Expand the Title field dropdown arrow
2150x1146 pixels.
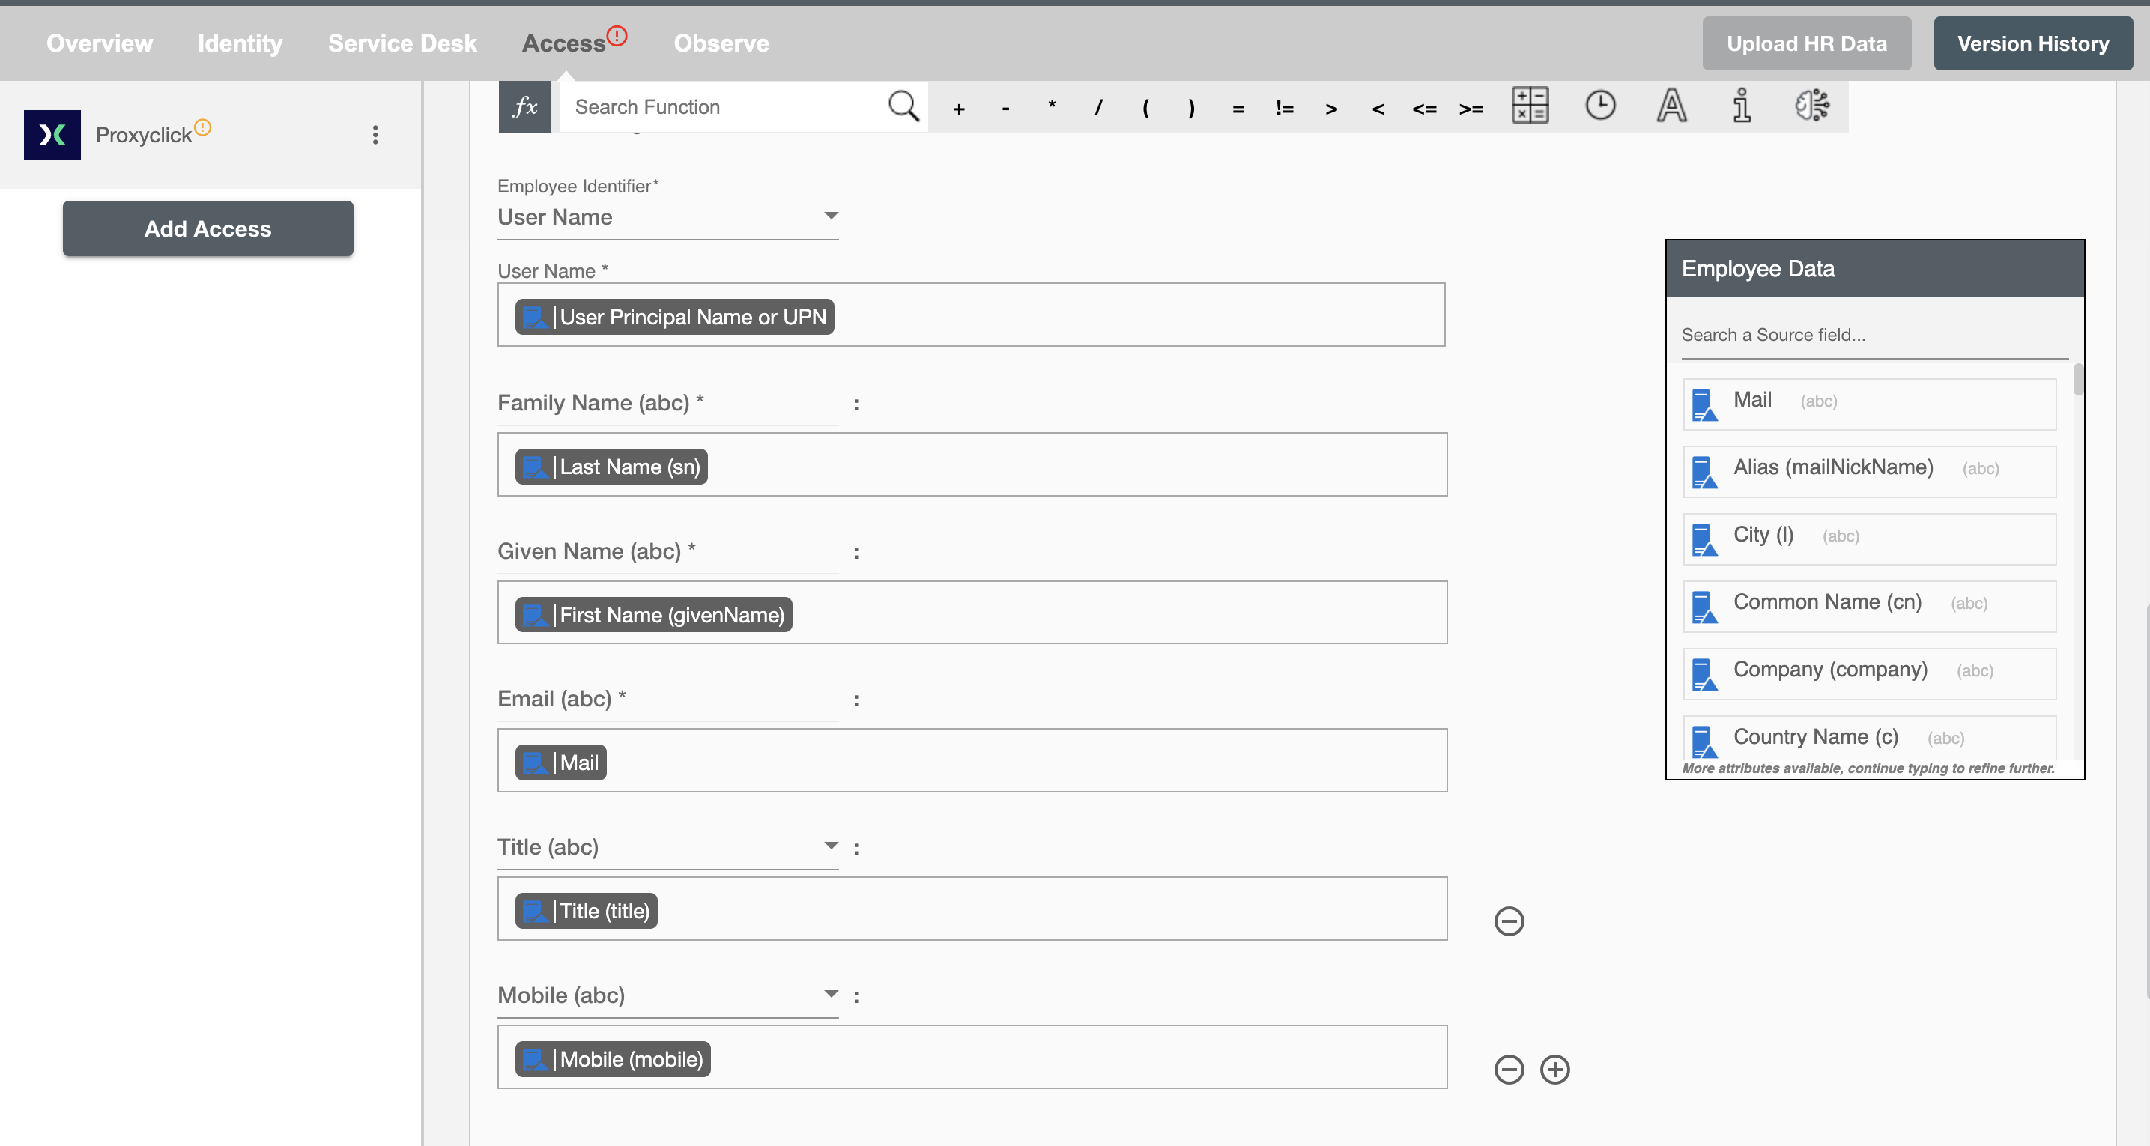[829, 845]
